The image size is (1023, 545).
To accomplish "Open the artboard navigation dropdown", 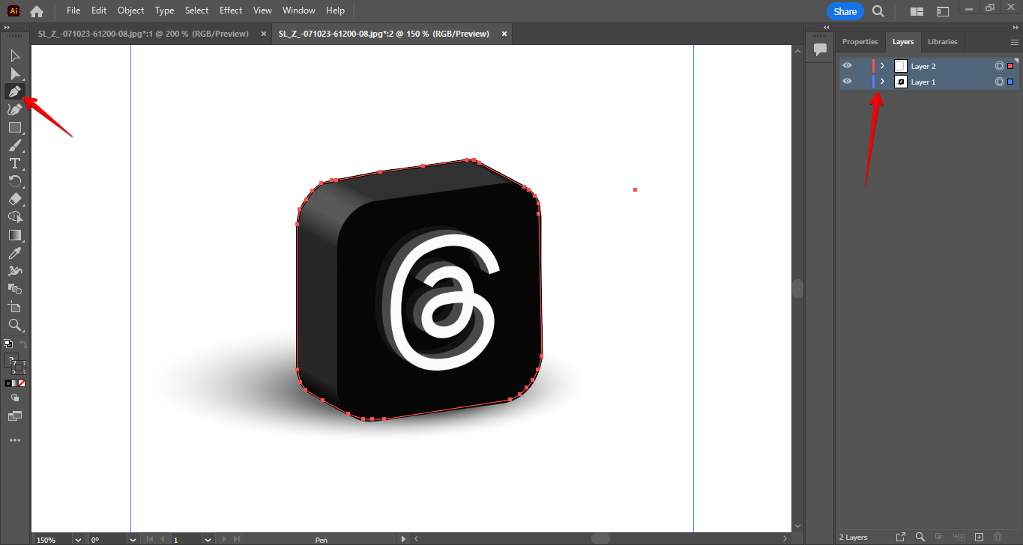I will pyautogui.click(x=208, y=539).
